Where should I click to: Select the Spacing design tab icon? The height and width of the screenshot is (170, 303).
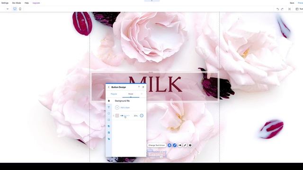[109, 139]
